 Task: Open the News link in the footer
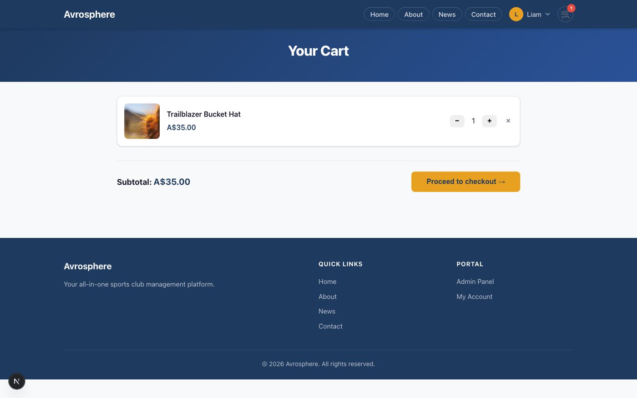pyautogui.click(x=327, y=311)
